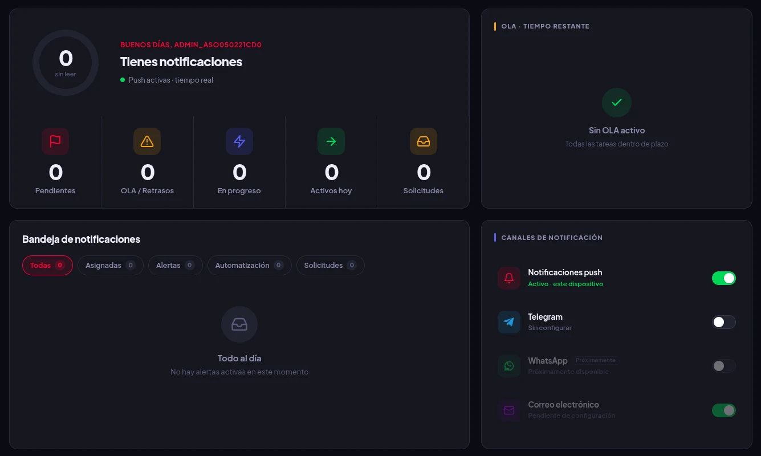Click the Todas las tareas dentro de plazo text

(617, 144)
